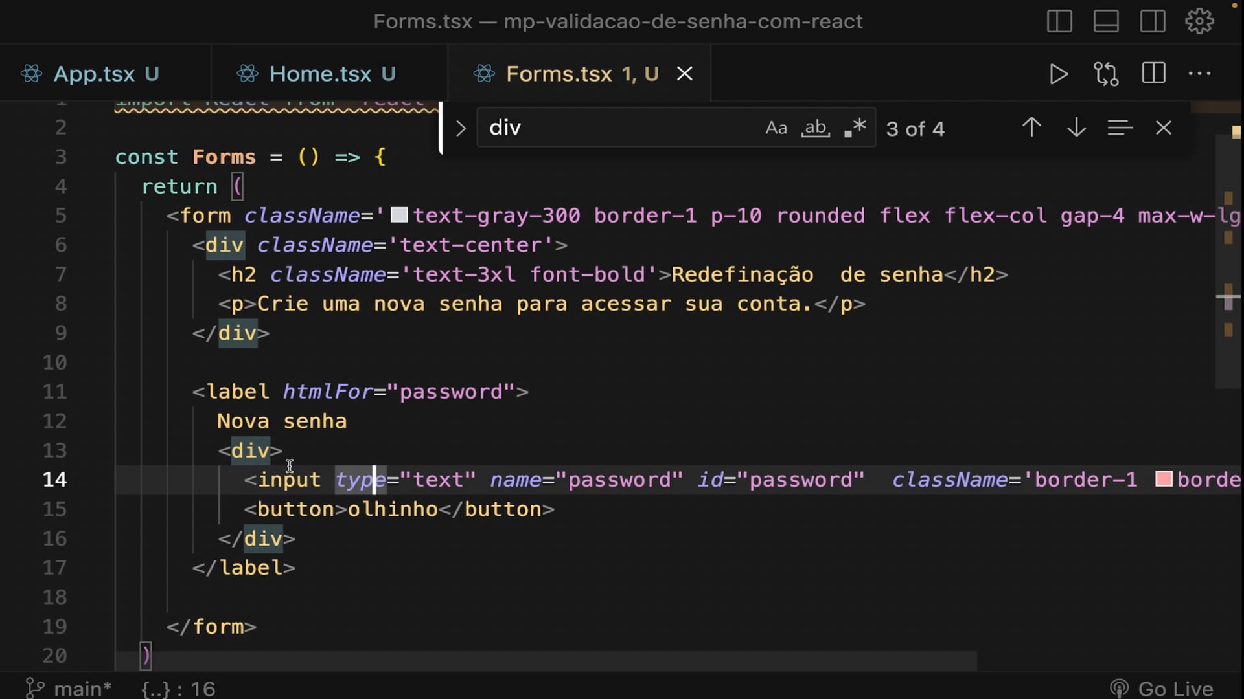The image size is (1244, 699).
Task: Switch to the App.tsx tab
Action: 94,74
